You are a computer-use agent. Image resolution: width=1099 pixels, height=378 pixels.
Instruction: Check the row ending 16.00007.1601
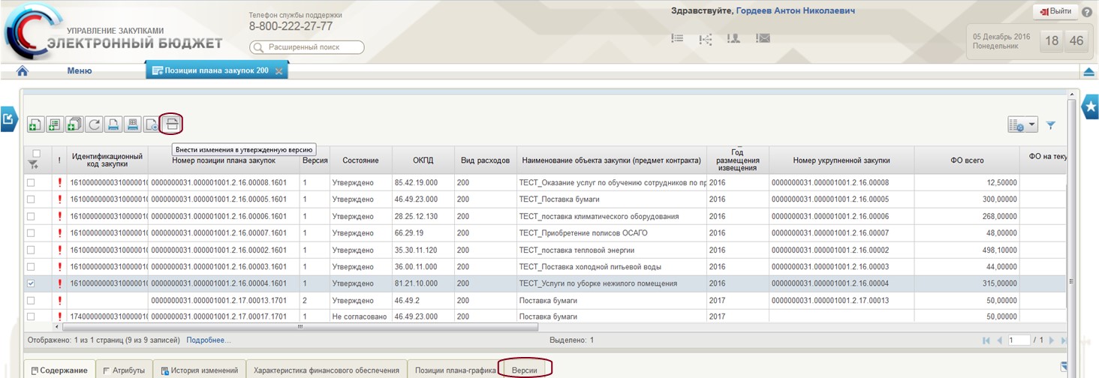[31, 232]
